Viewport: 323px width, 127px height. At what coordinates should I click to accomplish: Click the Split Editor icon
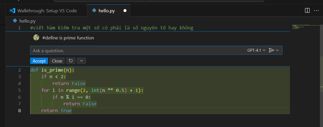(x=307, y=11)
